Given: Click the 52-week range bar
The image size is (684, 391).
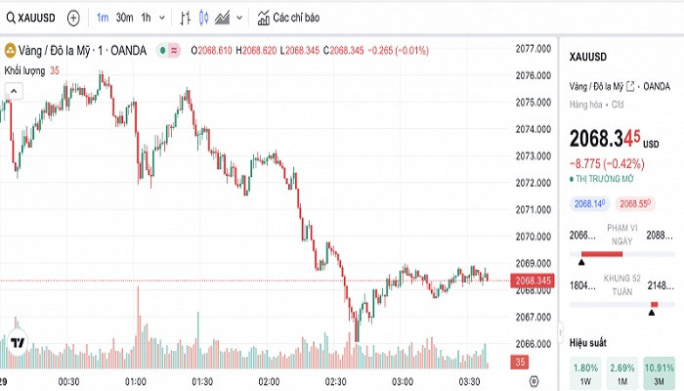Looking at the screenshot, I should [x=614, y=304].
